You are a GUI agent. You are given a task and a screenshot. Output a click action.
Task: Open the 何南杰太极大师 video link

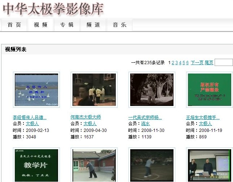click(x=86, y=117)
